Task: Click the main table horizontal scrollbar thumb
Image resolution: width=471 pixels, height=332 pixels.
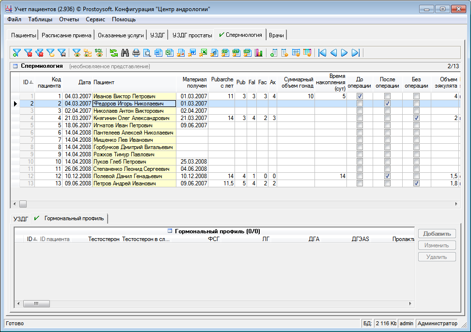Action: (x=23, y=204)
